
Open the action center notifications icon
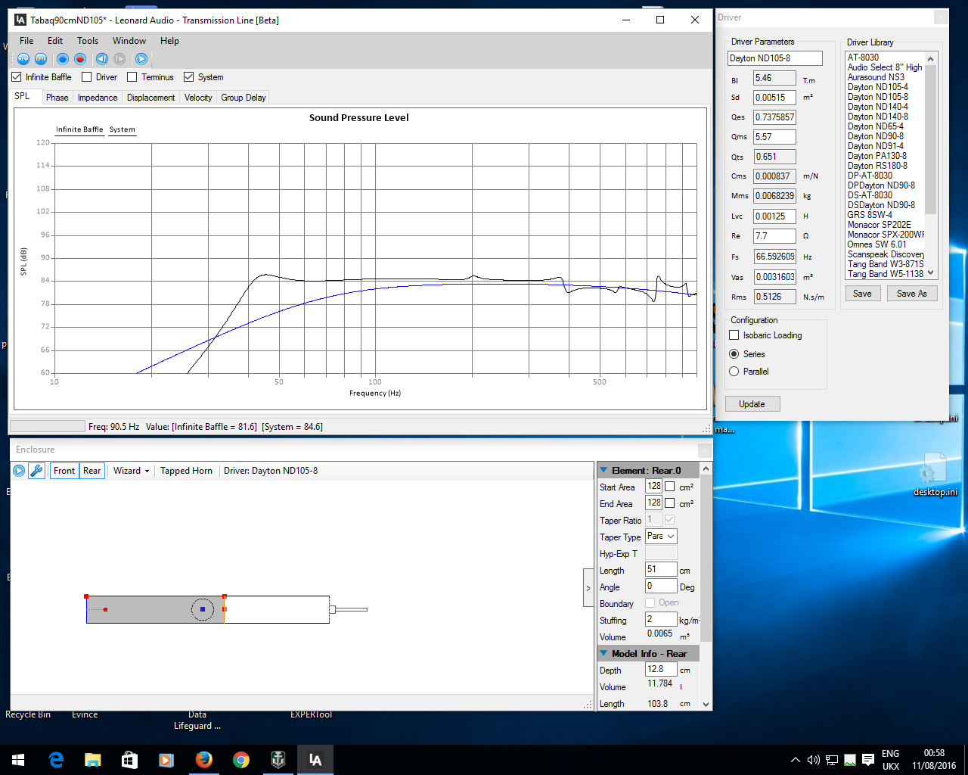[x=867, y=760]
